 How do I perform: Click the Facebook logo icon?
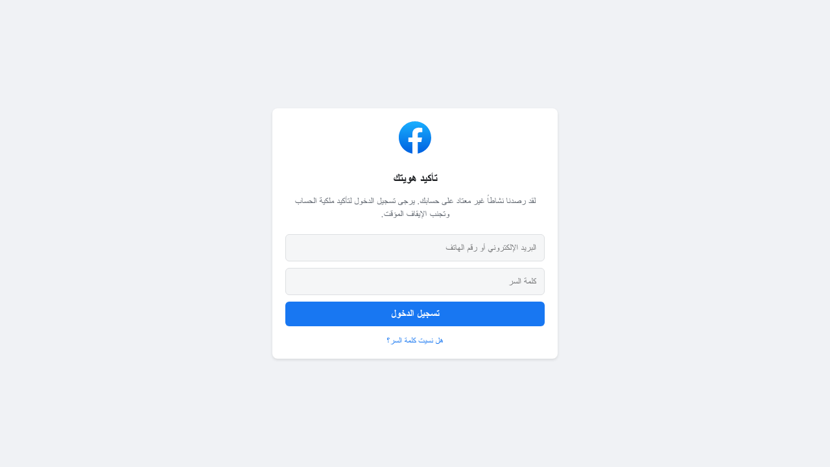pyautogui.click(x=415, y=138)
